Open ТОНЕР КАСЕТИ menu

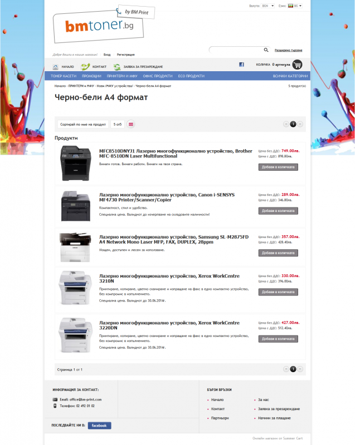click(64, 76)
